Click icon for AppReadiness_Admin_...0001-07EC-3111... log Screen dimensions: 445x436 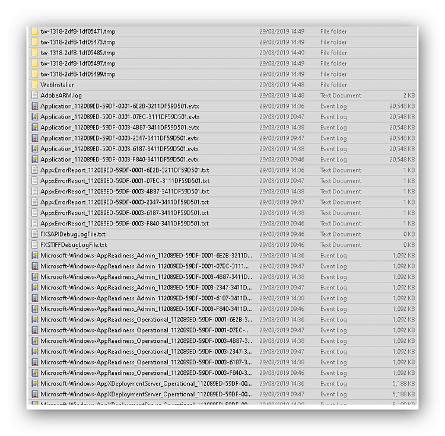(x=34, y=266)
